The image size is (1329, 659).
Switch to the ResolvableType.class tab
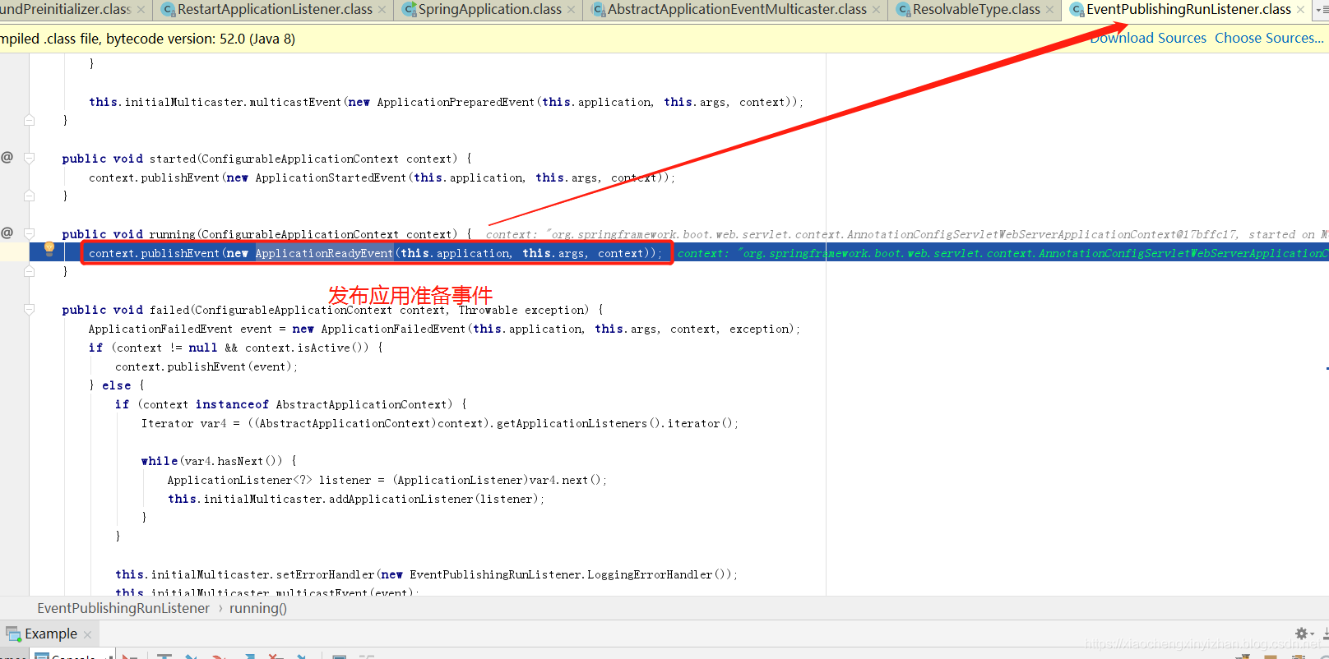click(x=976, y=10)
